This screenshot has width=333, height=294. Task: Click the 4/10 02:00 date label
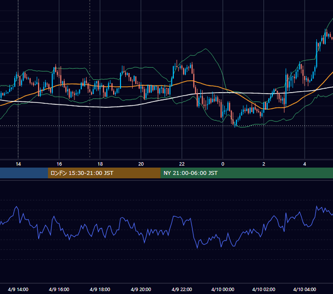[x=263, y=289]
